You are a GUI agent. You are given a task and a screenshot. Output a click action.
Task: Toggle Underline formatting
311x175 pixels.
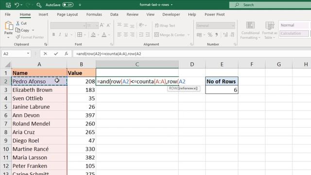point(66,35)
